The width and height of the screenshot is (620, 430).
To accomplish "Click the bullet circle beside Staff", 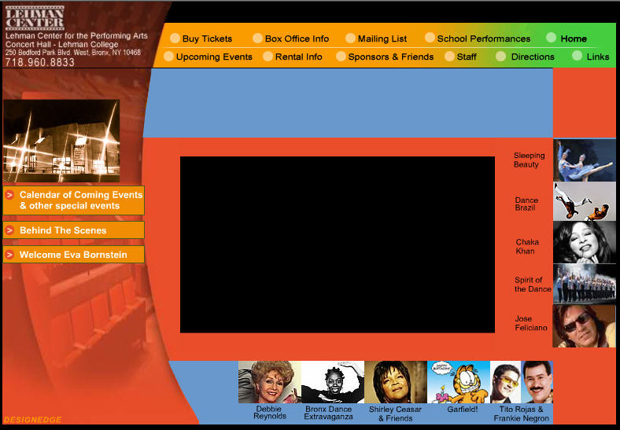I will tap(449, 57).
